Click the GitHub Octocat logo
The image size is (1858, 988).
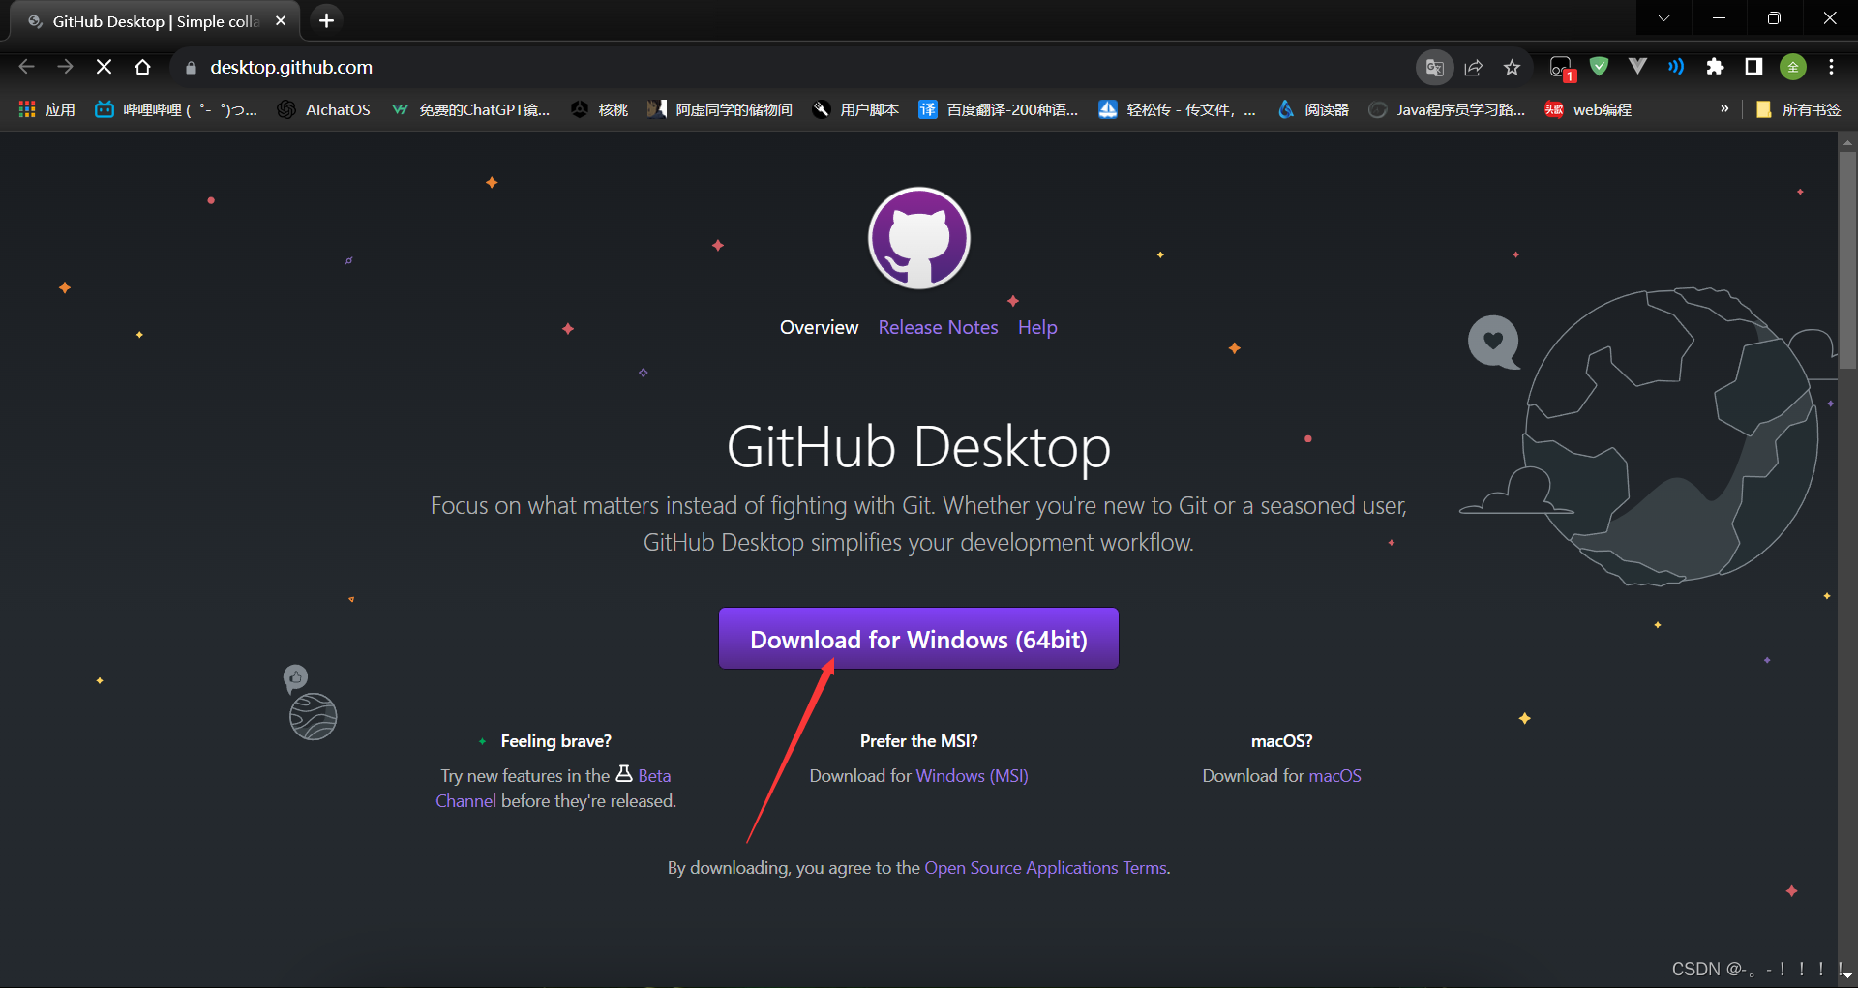(918, 238)
